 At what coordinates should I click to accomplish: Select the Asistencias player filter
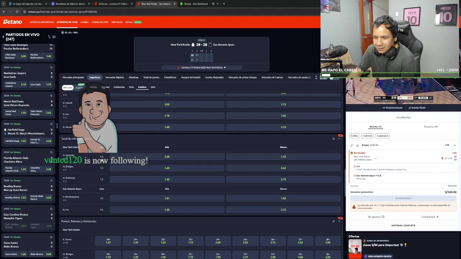tap(119, 87)
